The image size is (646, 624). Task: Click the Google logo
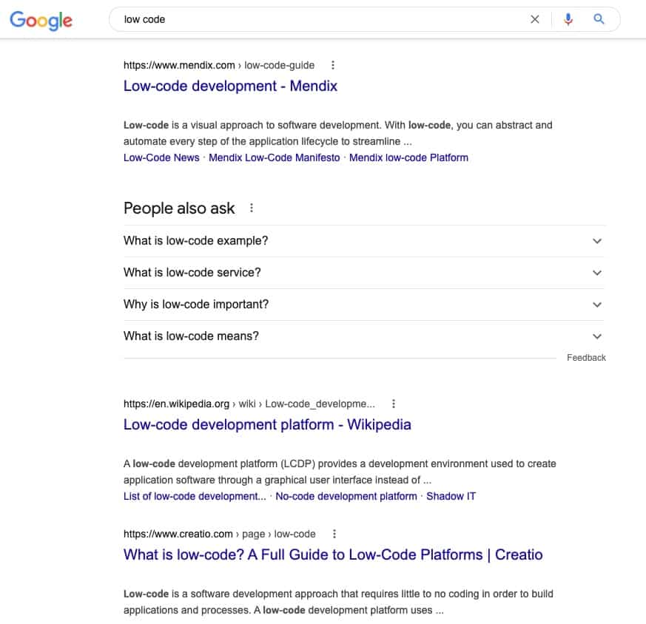pyautogui.click(x=41, y=20)
